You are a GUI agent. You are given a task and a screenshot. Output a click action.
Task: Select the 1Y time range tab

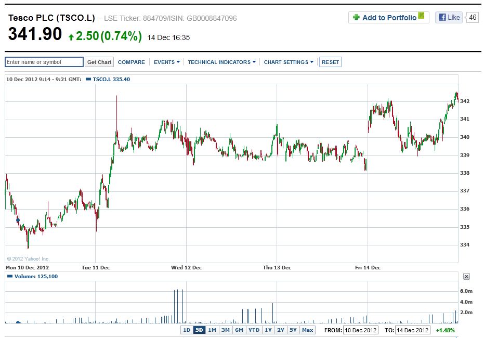click(x=268, y=330)
